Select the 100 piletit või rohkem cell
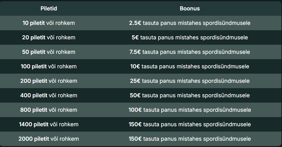This screenshot has height=147, width=282. (x=49, y=66)
